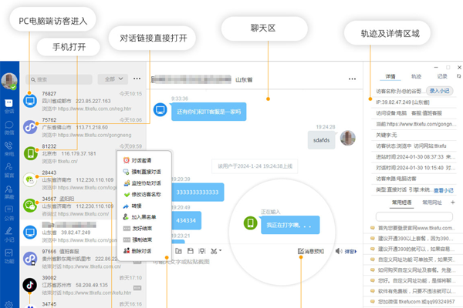
Task: Open the three-dots menu beside the filter
Action: [137, 79]
